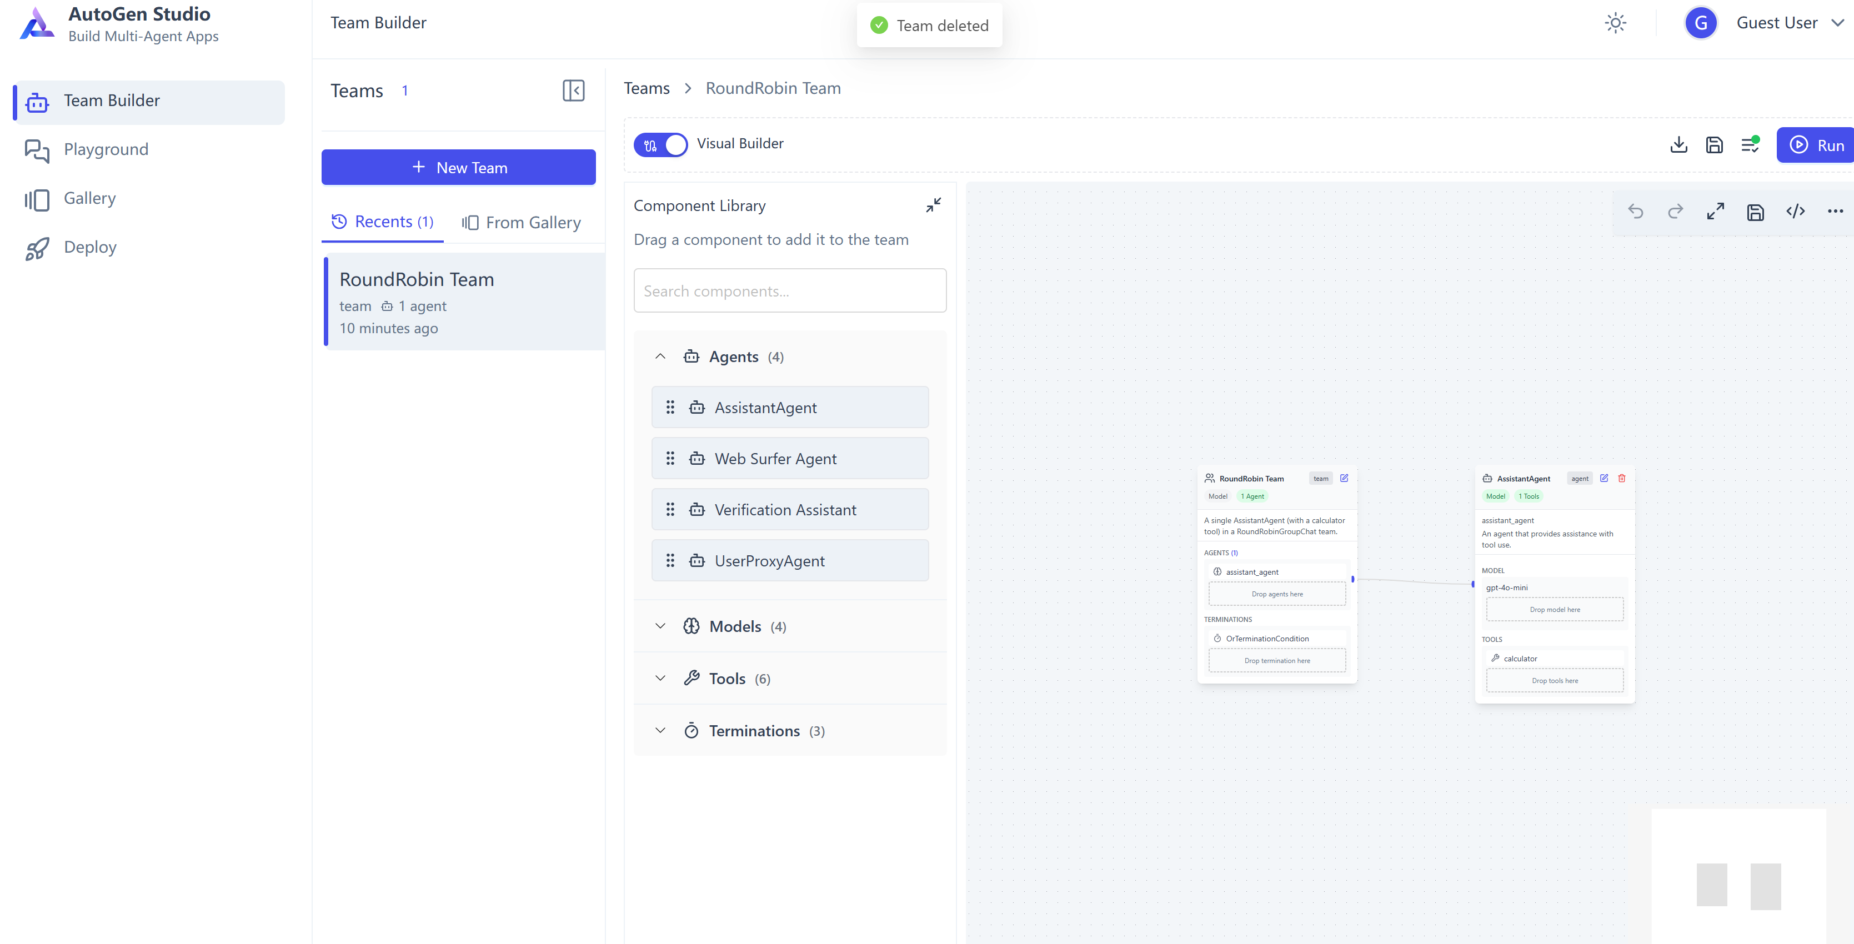The height and width of the screenshot is (944, 1854).
Task: Switch to the From Gallery tab
Action: pyautogui.click(x=522, y=223)
